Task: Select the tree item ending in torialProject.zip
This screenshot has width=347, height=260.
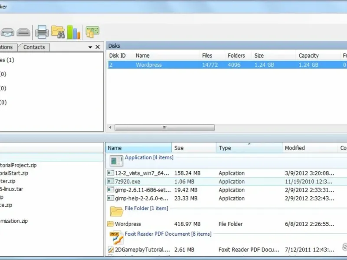Action: coord(18,165)
